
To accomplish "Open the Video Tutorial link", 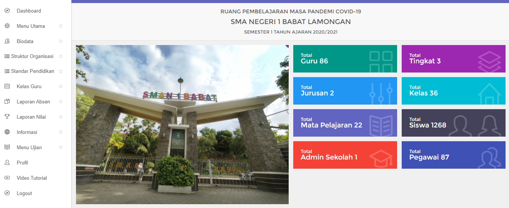I will tap(32, 178).
